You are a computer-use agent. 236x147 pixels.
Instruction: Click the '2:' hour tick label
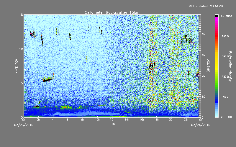pos(38,120)
